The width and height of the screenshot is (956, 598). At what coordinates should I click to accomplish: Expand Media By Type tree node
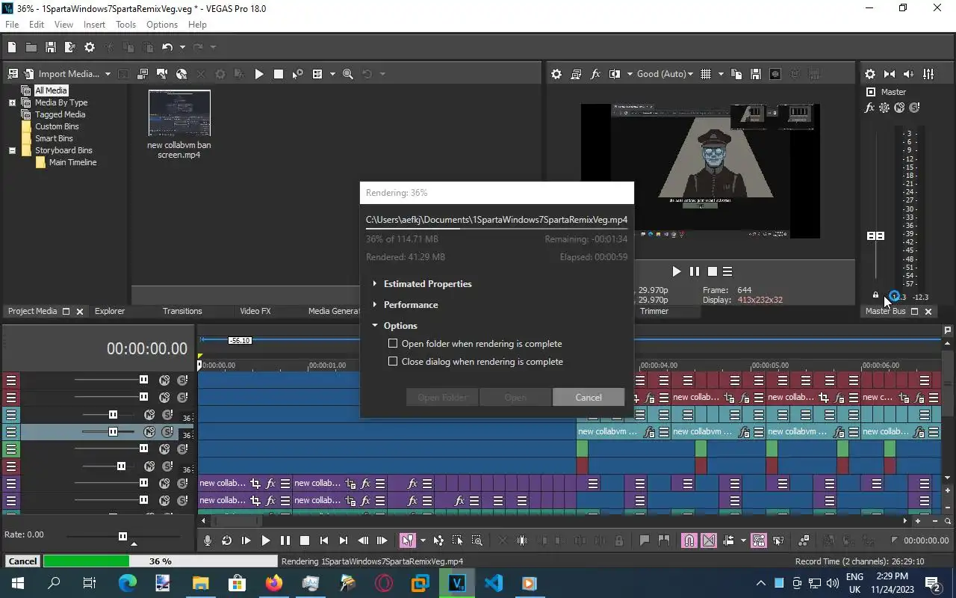coord(12,102)
